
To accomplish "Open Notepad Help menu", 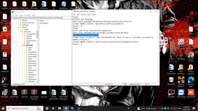I will tap(93, 14).
